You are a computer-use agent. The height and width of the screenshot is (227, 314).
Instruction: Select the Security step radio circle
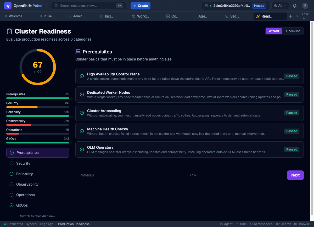12,163
